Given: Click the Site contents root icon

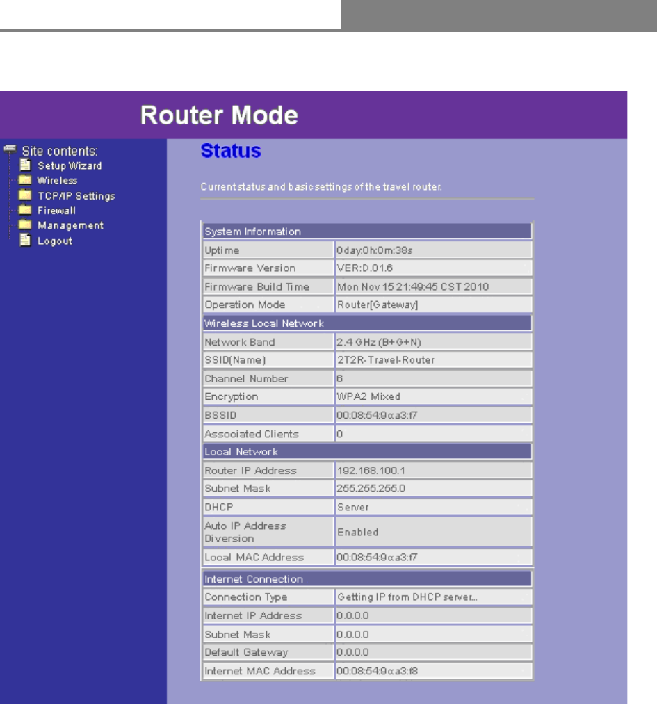Looking at the screenshot, I should click(x=10, y=150).
